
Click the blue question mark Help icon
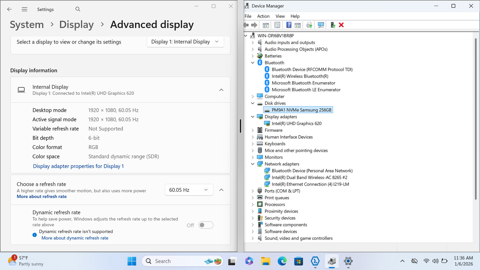(289, 25)
